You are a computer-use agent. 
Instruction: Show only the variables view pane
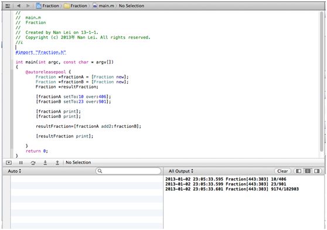pyautogui.click(x=298, y=171)
